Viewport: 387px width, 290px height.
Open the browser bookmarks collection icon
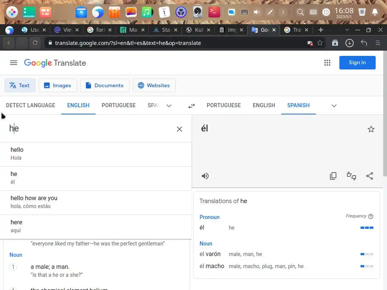(x=335, y=43)
